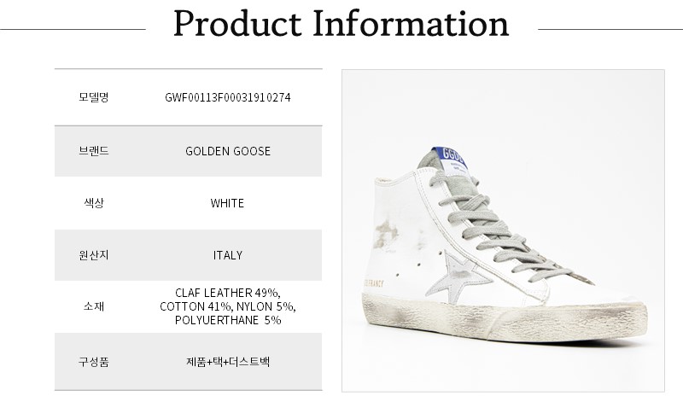Click the ITALY origin value
Image resolution: width=683 pixels, height=419 pixels.
tap(227, 255)
